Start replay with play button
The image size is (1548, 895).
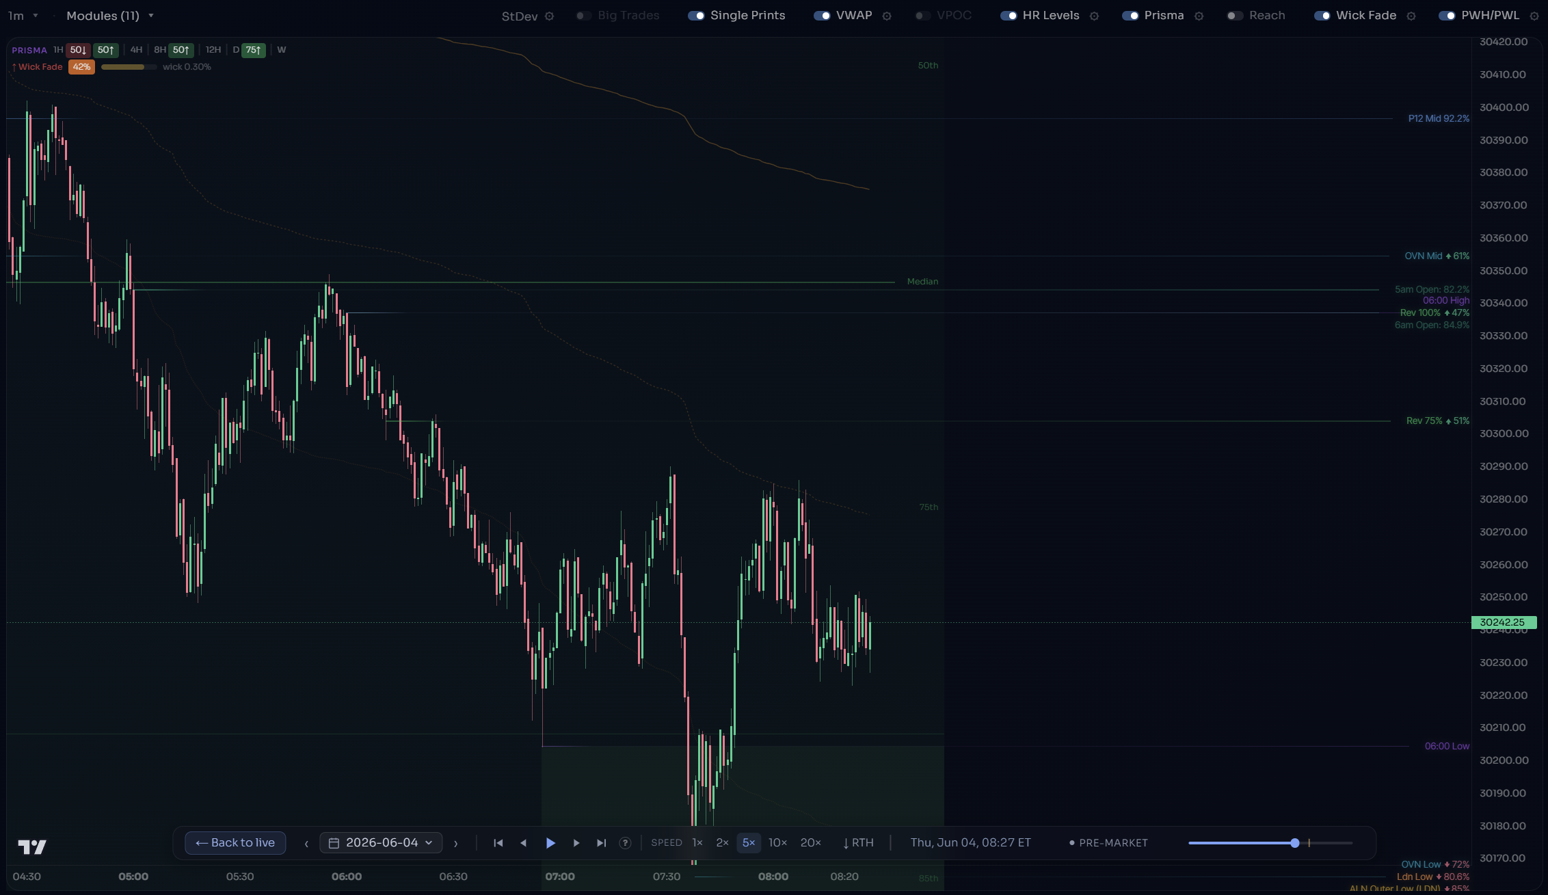click(550, 843)
